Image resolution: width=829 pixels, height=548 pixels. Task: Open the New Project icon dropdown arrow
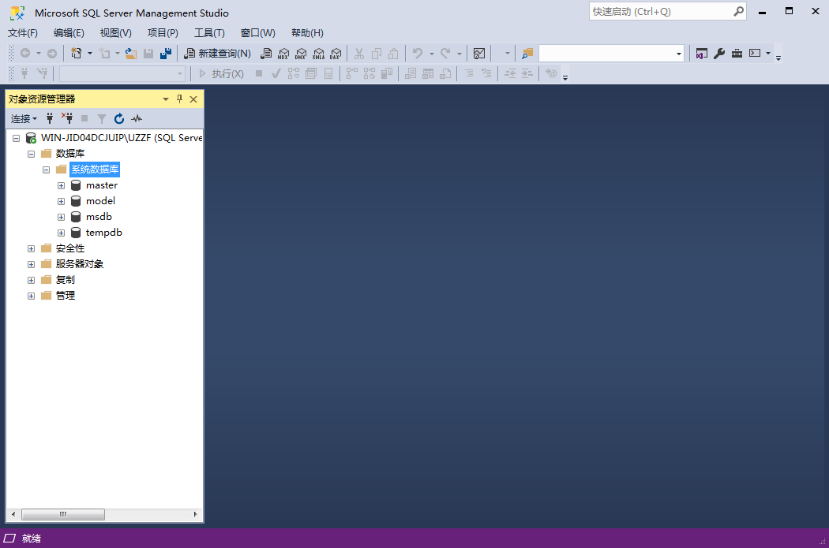coord(90,54)
